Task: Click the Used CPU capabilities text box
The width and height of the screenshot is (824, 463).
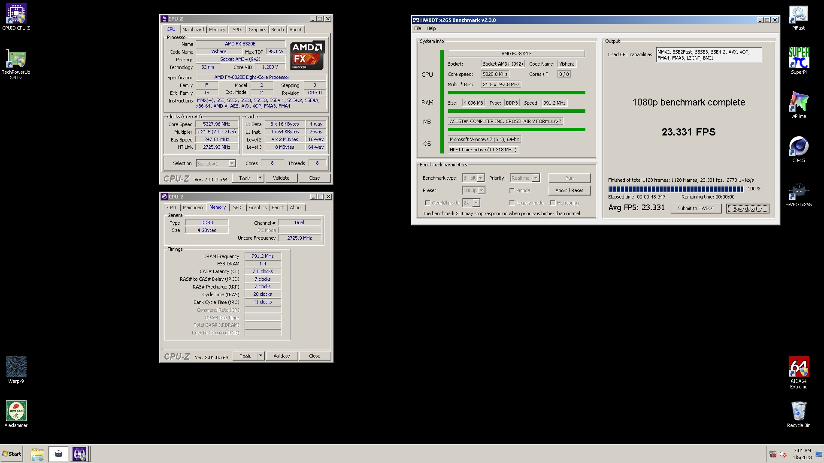Action: (709, 55)
